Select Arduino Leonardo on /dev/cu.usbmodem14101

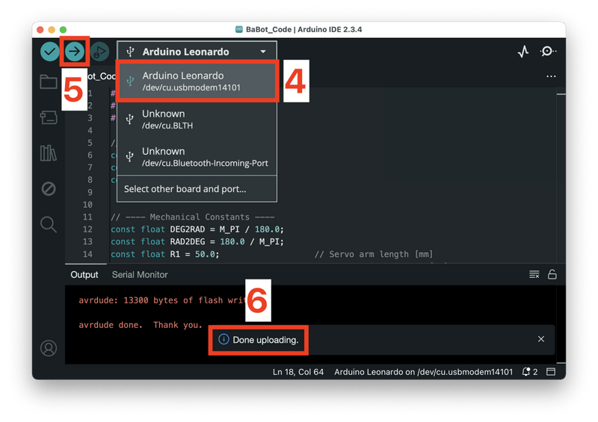click(197, 81)
